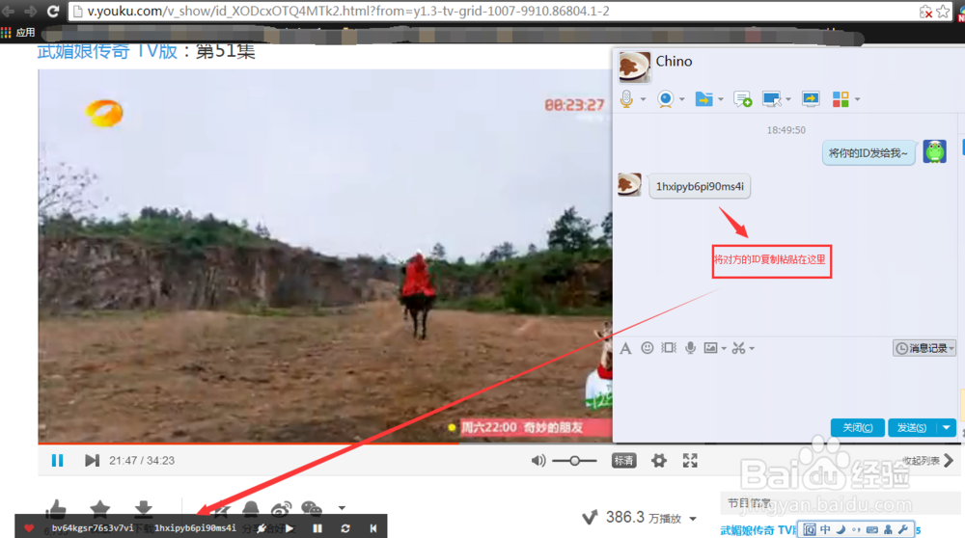Share to Weibo icon
This screenshot has width=965, height=538.
point(281,508)
